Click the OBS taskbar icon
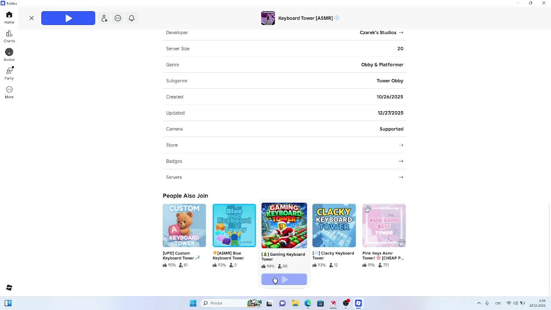This screenshot has width=551, height=310. (x=346, y=303)
